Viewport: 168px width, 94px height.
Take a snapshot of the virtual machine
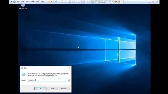point(62,2)
